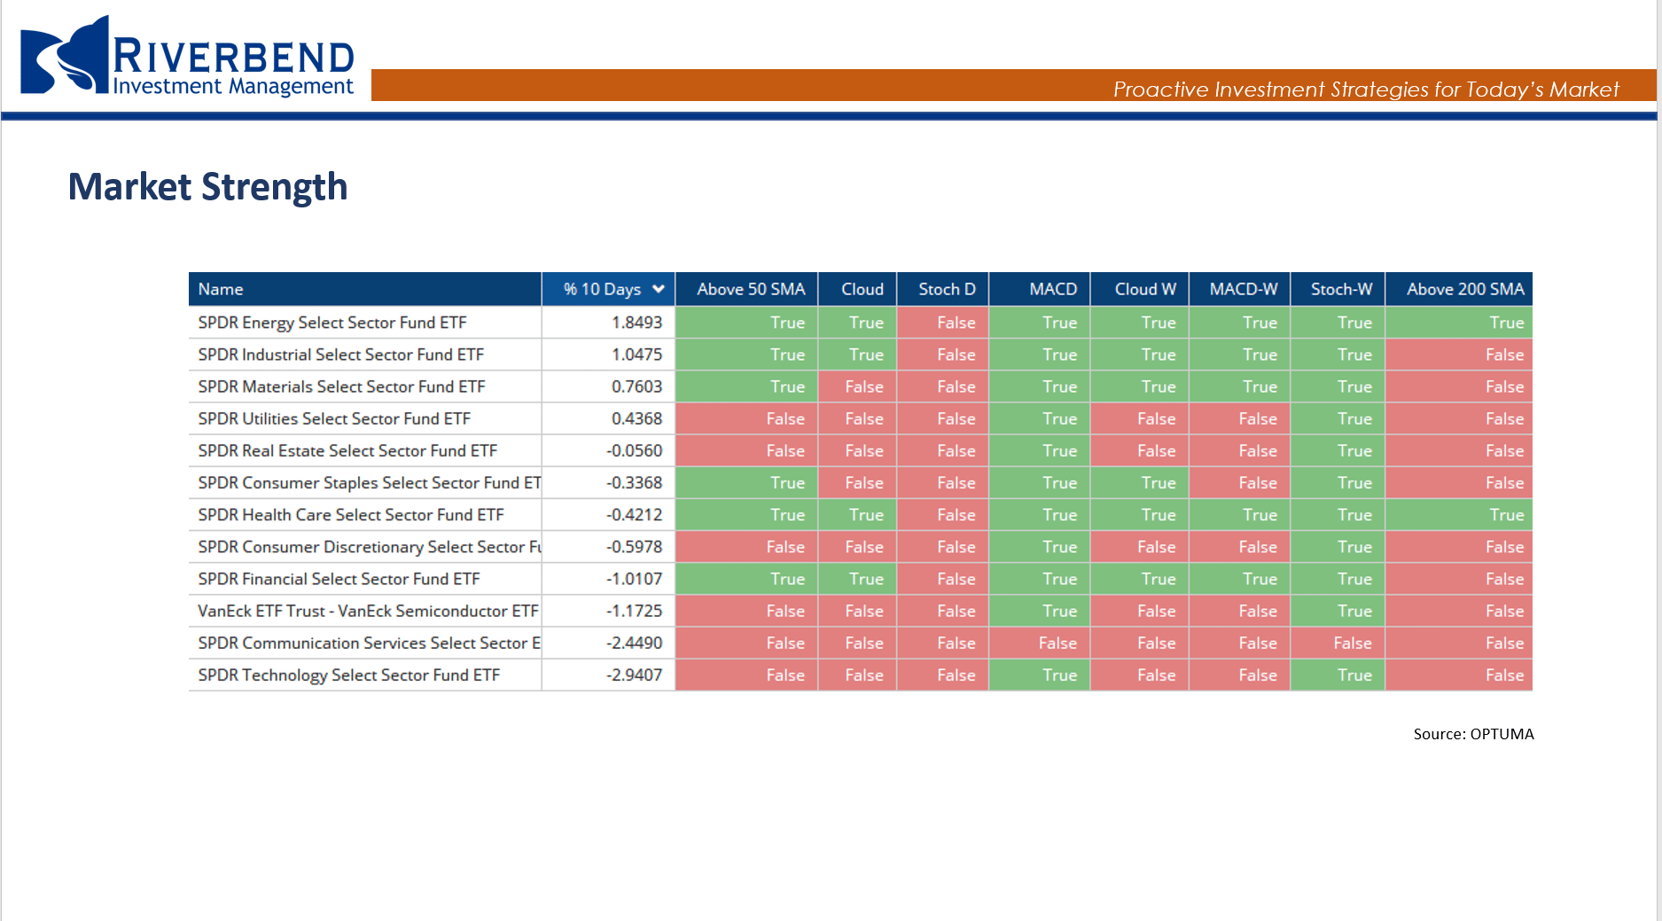
Task: Select SPDR Real Estate Select Sector Fund ETF
Action: point(347,450)
